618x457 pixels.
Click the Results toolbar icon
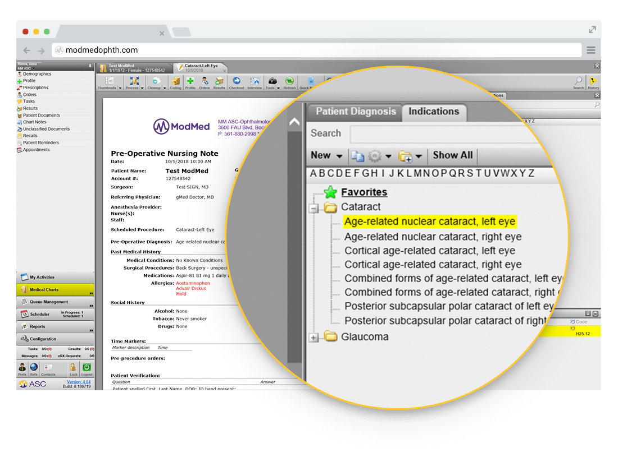(219, 81)
